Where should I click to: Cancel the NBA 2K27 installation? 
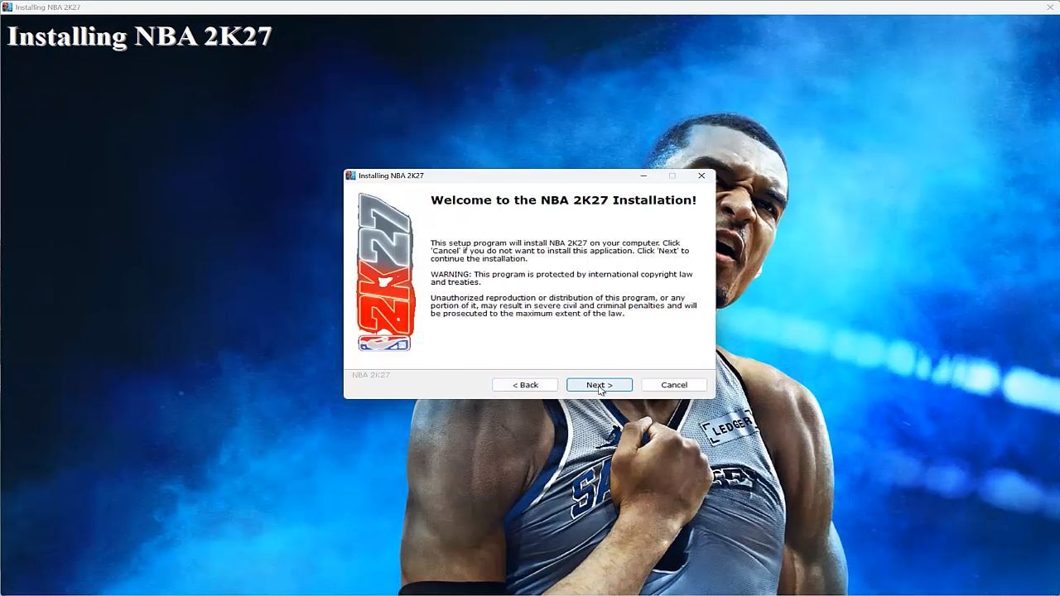coord(674,385)
